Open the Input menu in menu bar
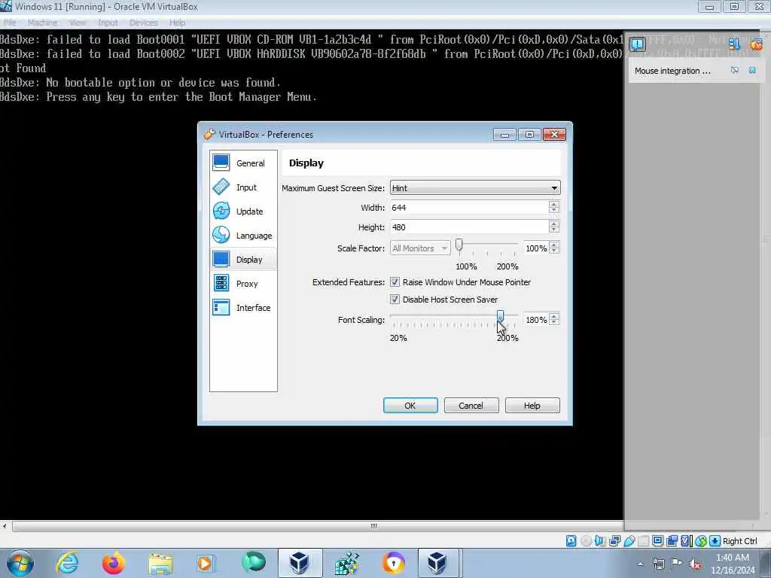 pos(108,23)
